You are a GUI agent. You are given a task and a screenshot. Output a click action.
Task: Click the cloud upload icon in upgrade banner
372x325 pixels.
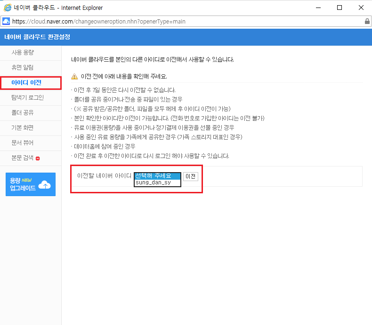tap(45, 184)
